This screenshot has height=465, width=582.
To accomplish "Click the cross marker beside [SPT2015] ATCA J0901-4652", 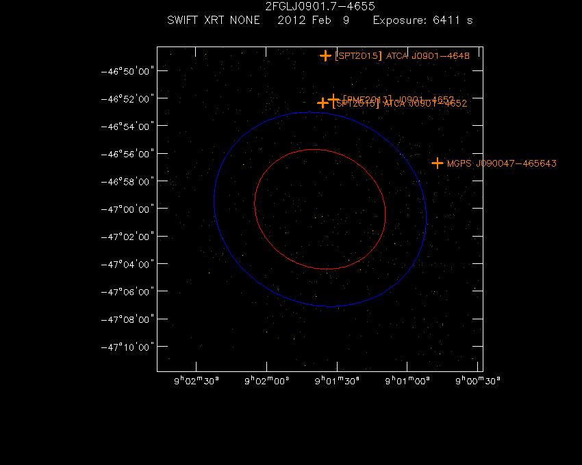I will (x=322, y=103).
